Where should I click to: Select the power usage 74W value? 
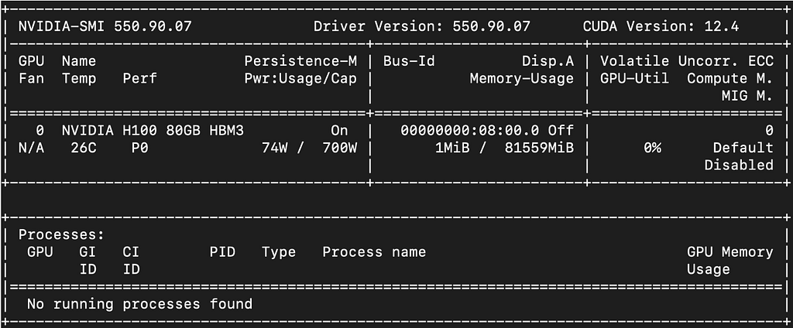[274, 148]
